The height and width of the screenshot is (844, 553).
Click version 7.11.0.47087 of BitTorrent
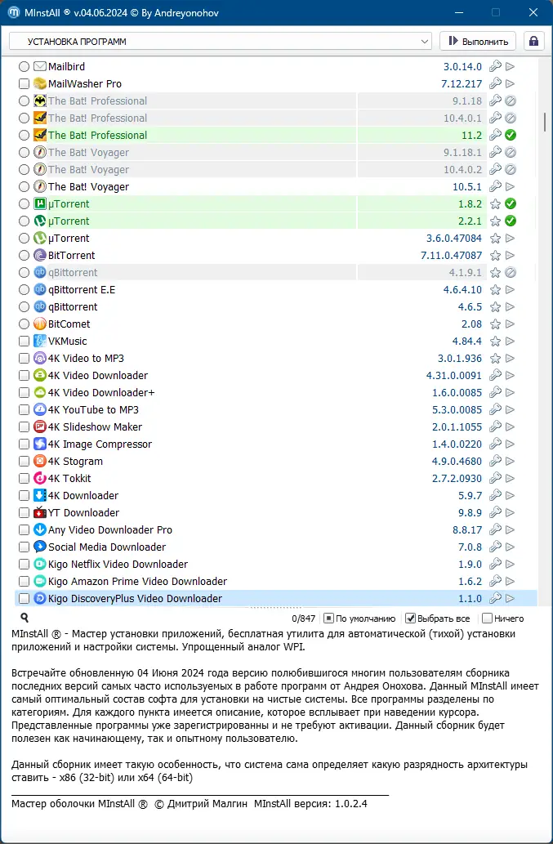click(452, 256)
